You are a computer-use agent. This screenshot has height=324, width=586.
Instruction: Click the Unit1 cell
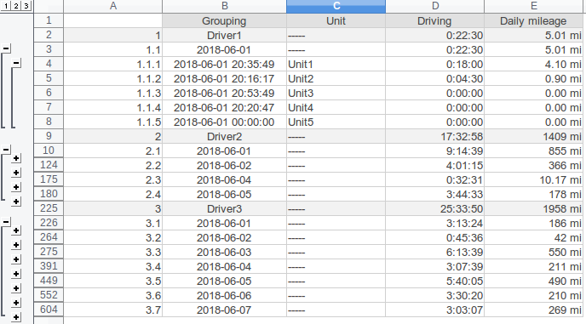pos(336,64)
